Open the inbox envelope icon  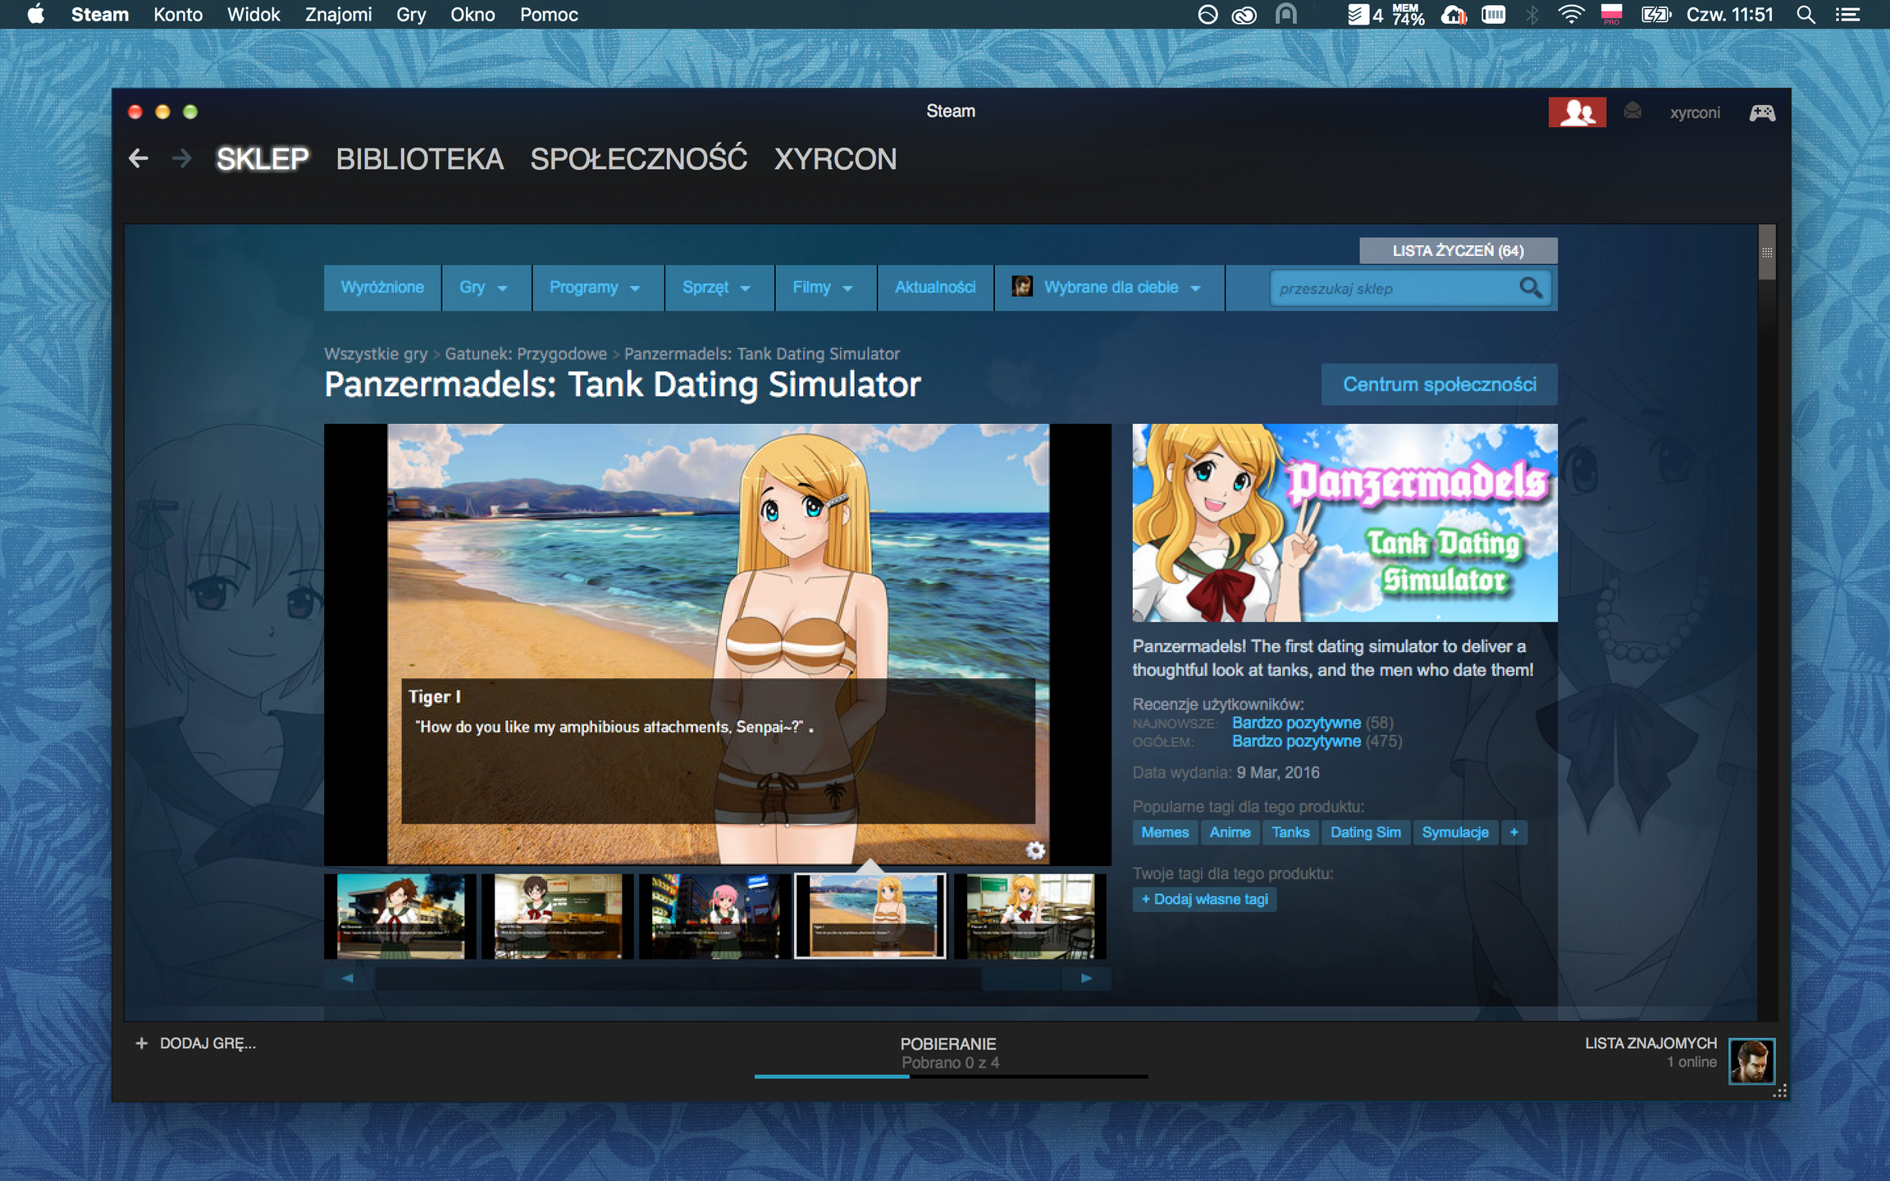point(1632,111)
